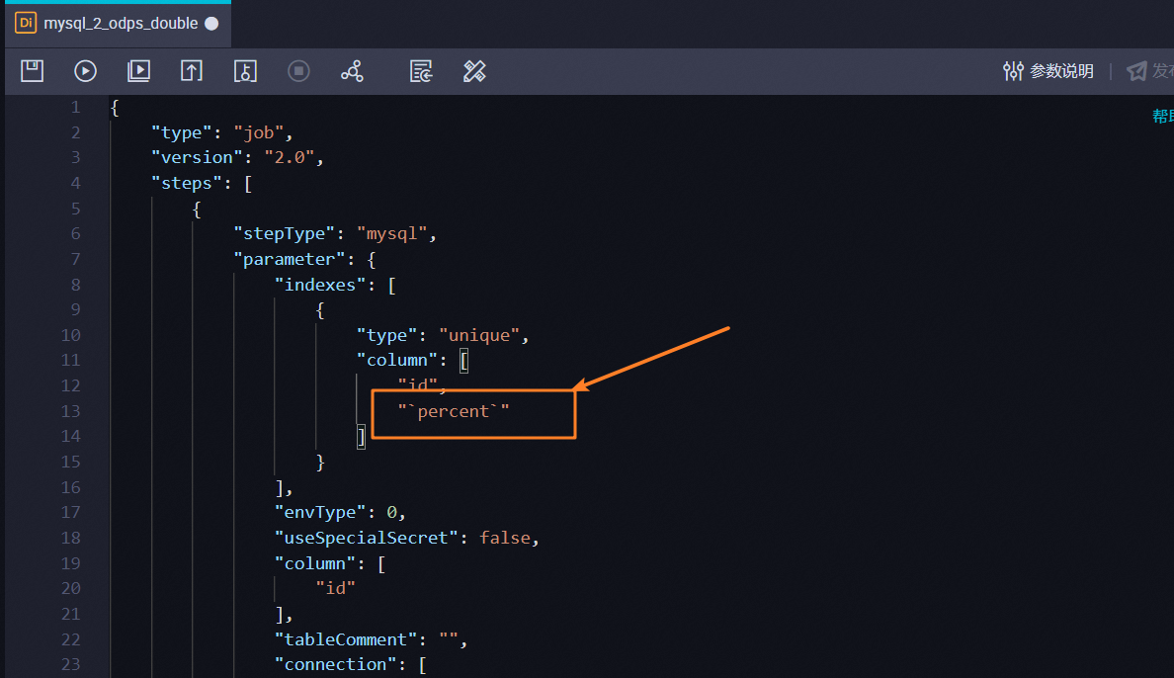Click the "column" key on line 11
This screenshot has width=1174, height=678.
click(397, 361)
